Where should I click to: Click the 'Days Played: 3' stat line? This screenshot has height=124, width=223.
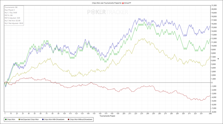(10, 10)
